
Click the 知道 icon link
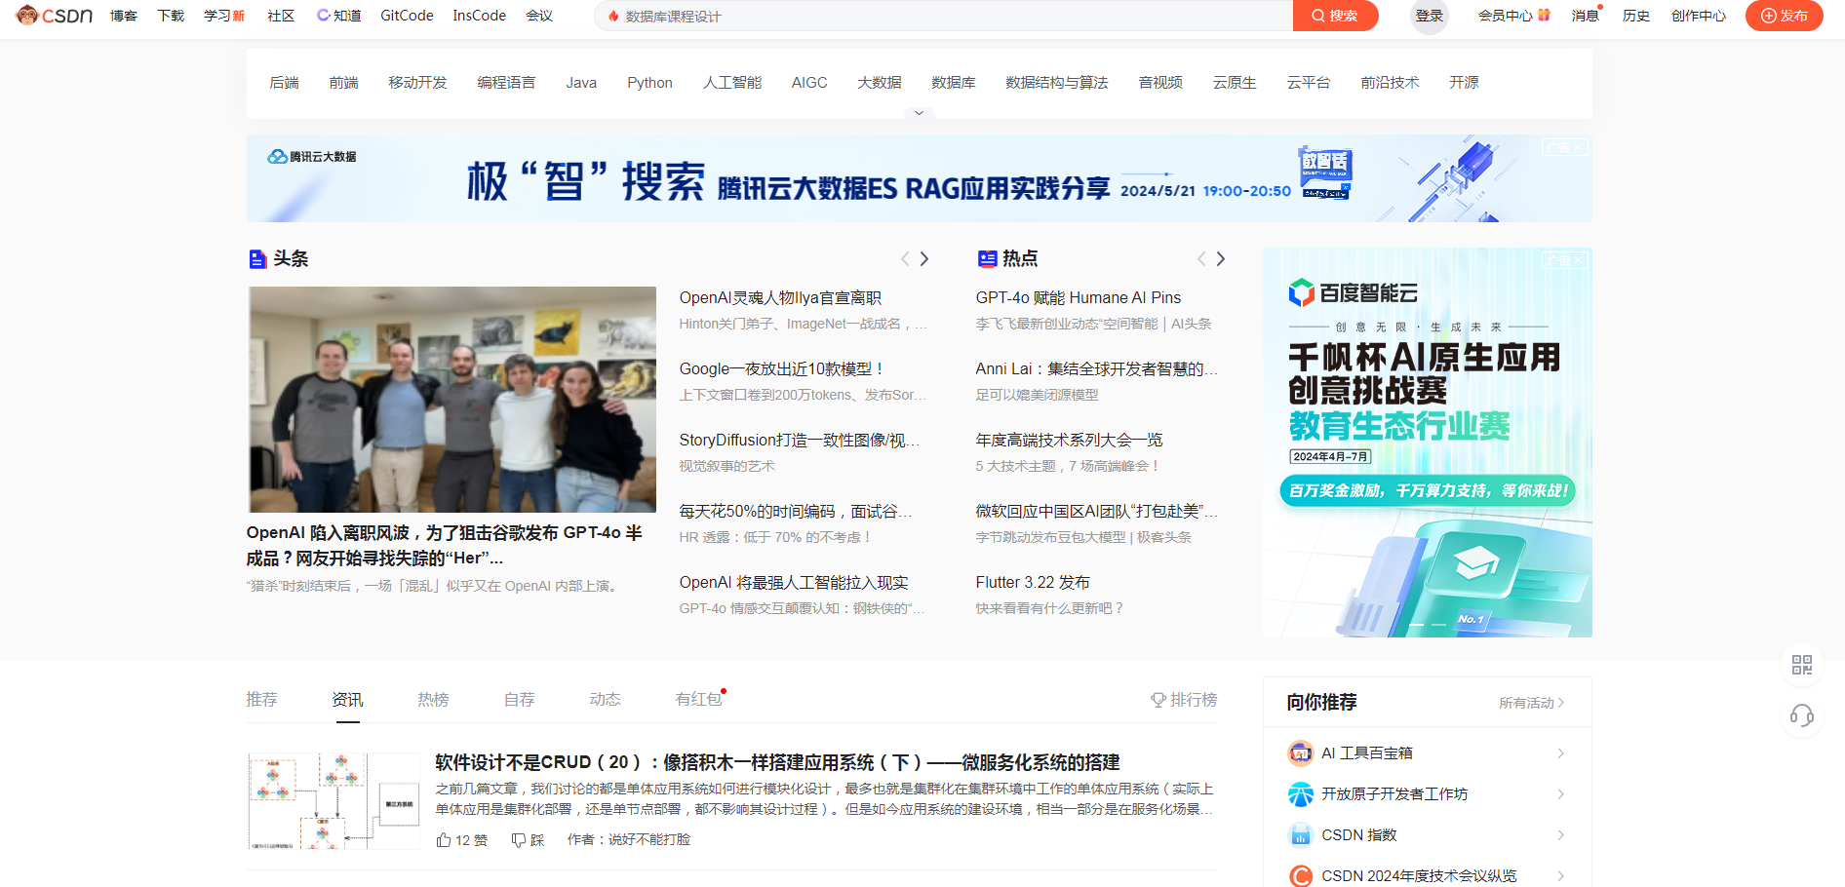(338, 16)
